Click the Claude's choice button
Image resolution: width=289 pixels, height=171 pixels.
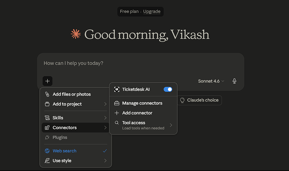(200, 100)
